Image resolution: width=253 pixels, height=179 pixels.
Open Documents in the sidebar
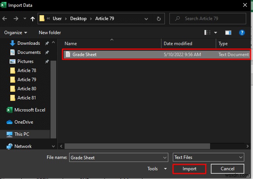pyautogui.click(x=29, y=52)
